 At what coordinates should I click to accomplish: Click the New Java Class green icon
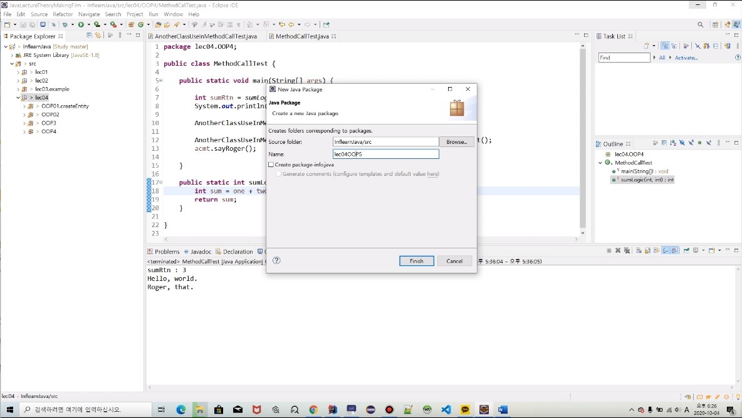click(x=140, y=24)
